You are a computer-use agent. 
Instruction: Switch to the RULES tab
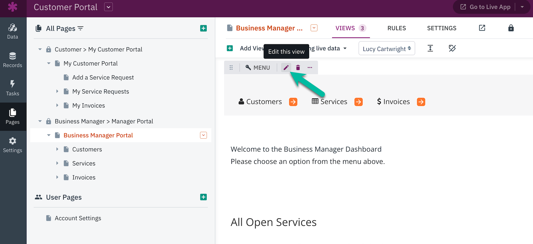(396, 28)
